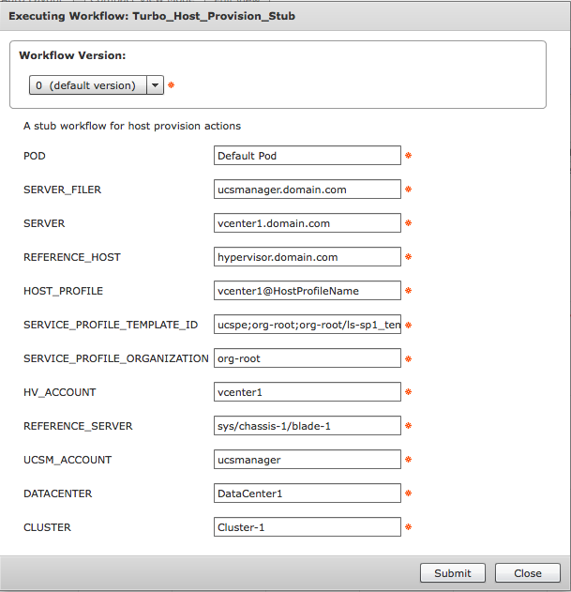Image resolution: width=571 pixels, height=592 pixels.
Task: Edit the SERVER_FILER field value
Action: (308, 190)
